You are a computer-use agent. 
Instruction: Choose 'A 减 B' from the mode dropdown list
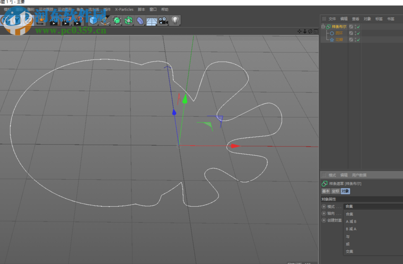tap(351, 222)
